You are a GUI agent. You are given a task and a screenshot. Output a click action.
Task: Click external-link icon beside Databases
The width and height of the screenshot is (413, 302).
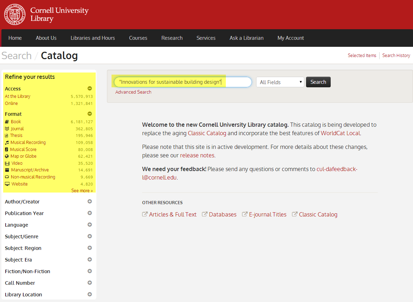coord(205,214)
